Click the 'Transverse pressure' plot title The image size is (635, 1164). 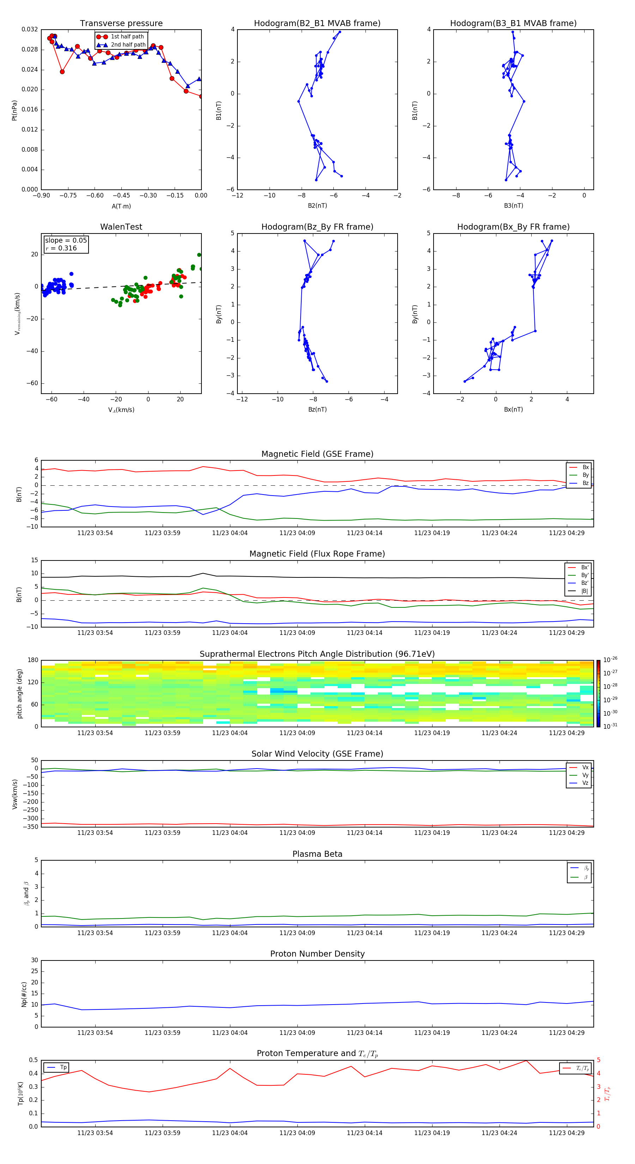(x=121, y=24)
